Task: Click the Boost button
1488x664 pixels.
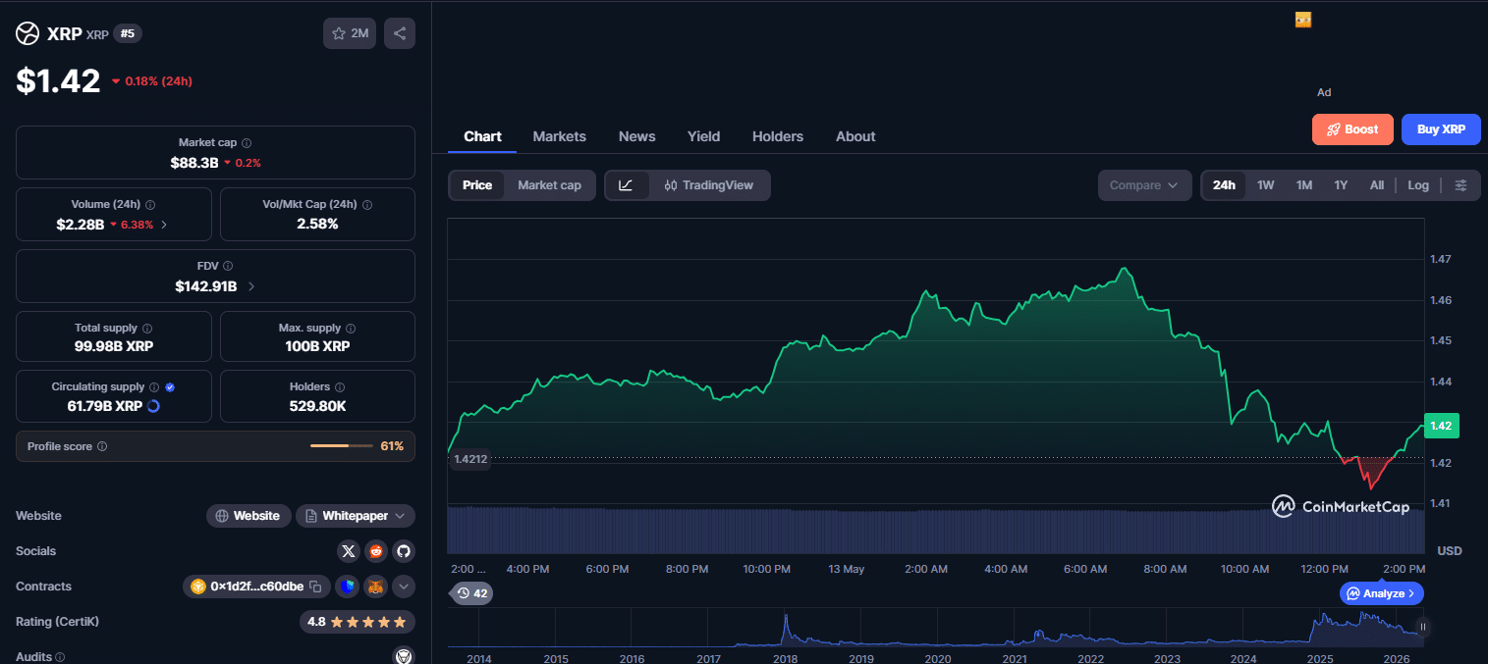Action: coord(1352,129)
